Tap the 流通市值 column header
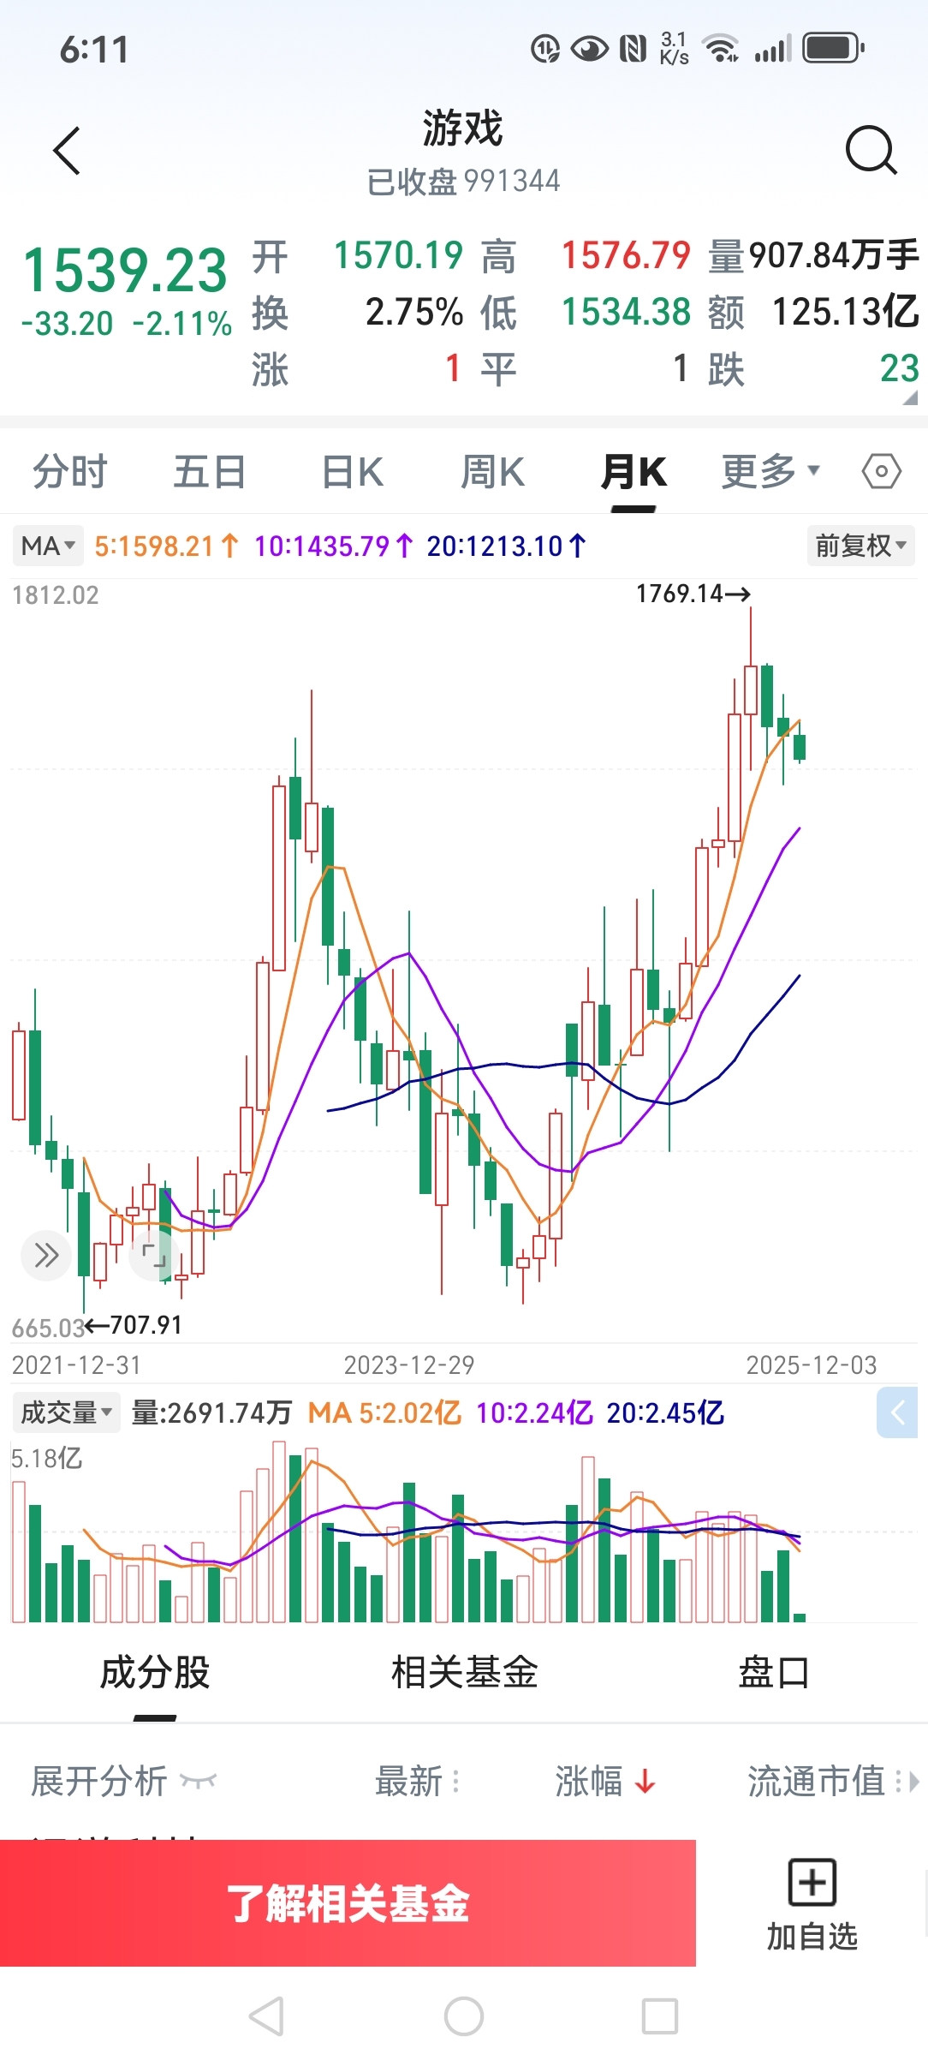The width and height of the screenshot is (928, 2066). point(816,1782)
